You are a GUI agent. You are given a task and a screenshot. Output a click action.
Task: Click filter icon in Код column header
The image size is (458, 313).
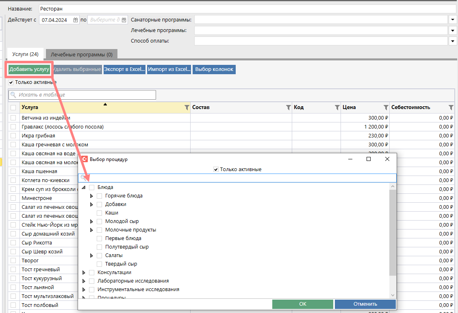click(x=337, y=107)
